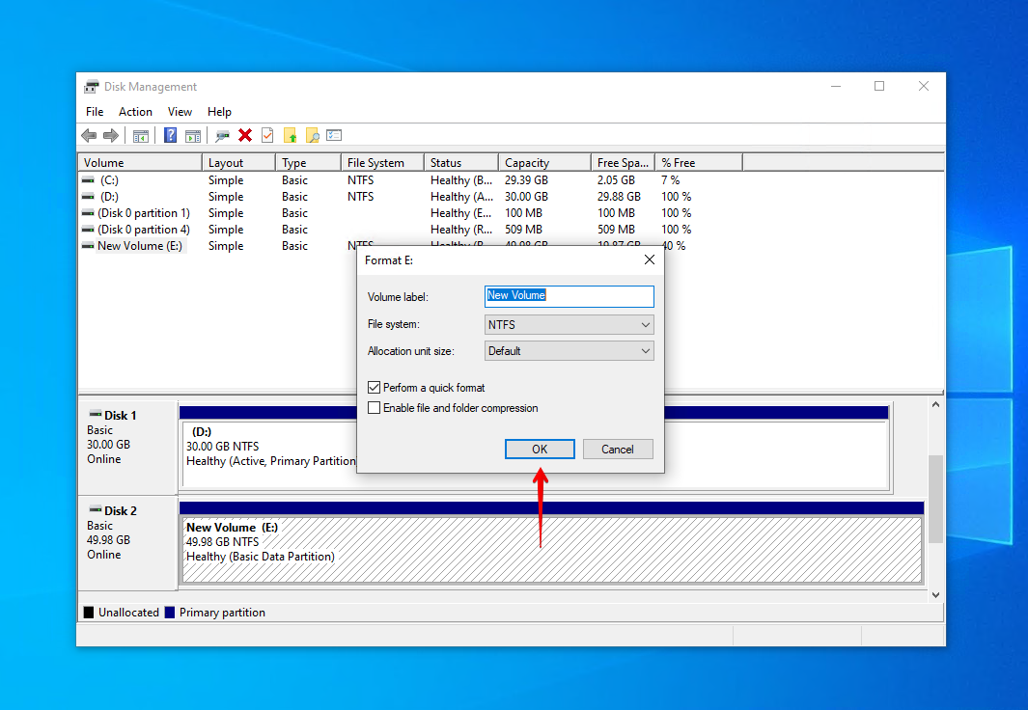Click the disk pane scroll down arrow
Image resolution: width=1028 pixels, height=710 pixels.
coord(934,595)
